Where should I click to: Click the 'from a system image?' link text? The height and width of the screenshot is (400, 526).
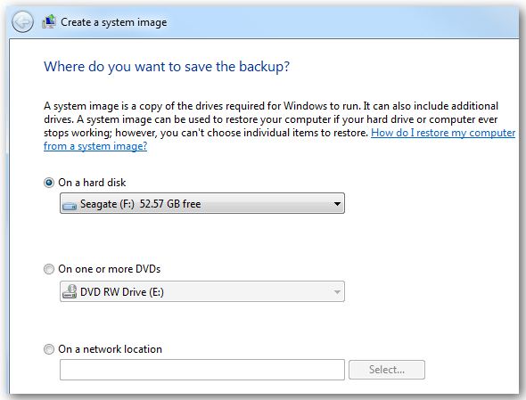click(x=95, y=146)
